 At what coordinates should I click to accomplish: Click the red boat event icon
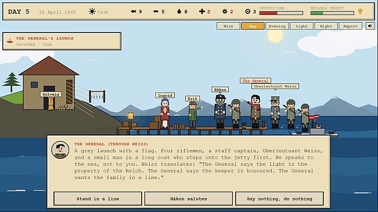[x=10, y=41]
